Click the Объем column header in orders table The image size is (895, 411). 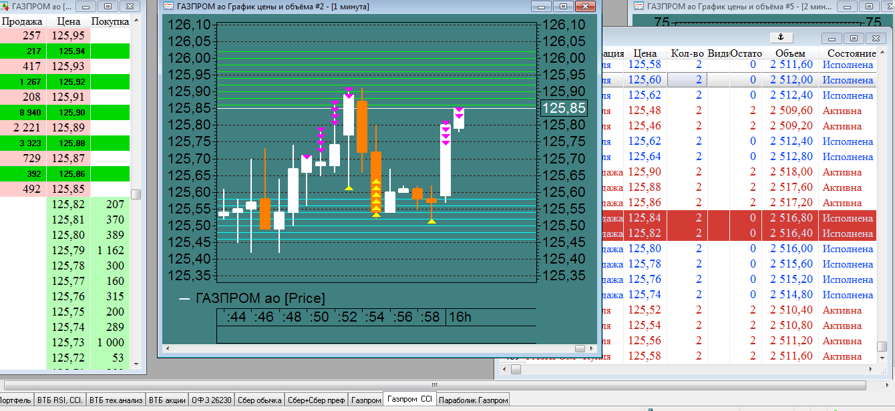tap(790, 53)
